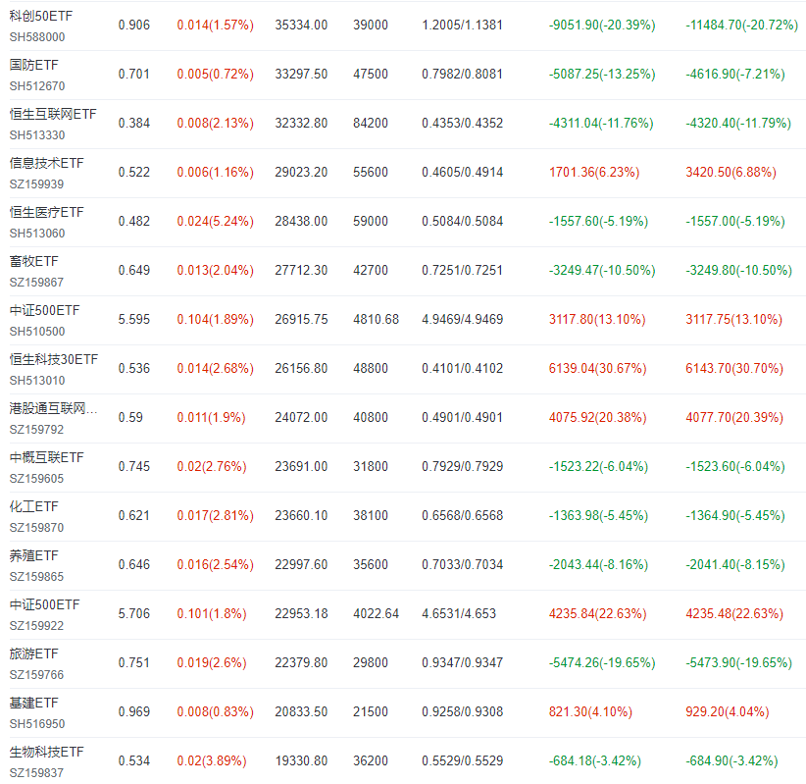Open the 养殖ETF fund name
The height and width of the screenshot is (784, 806).
pos(34,555)
